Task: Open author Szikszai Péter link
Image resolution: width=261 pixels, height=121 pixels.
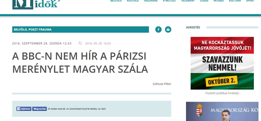Action: tap(162, 84)
